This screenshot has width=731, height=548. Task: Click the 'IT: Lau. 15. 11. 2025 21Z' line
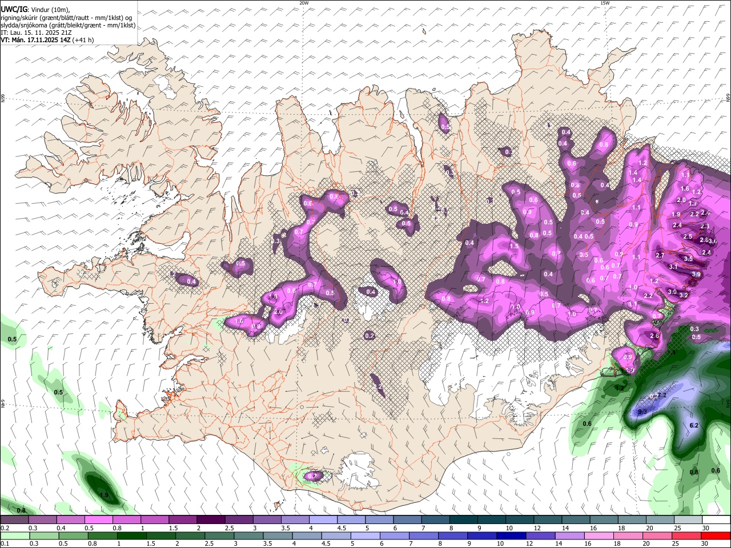(x=36, y=33)
